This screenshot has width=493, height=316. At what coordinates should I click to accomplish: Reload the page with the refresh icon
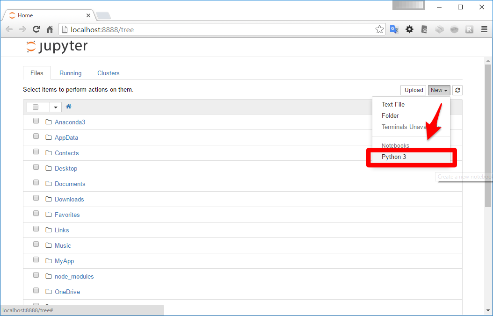point(36,29)
